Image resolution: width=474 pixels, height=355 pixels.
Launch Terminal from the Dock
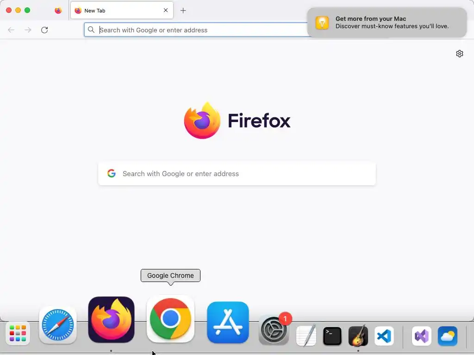[332, 336]
